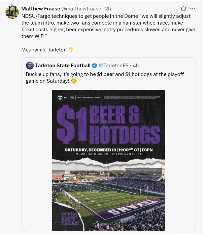Open the quoted tweet's 4h timestamp

coord(136,65)
